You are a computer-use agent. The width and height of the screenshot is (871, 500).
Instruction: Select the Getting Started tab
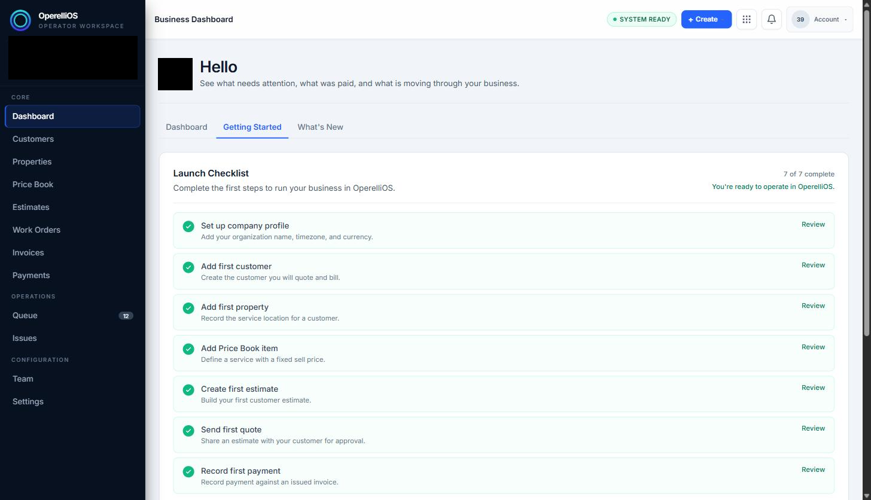click(252, 127)
